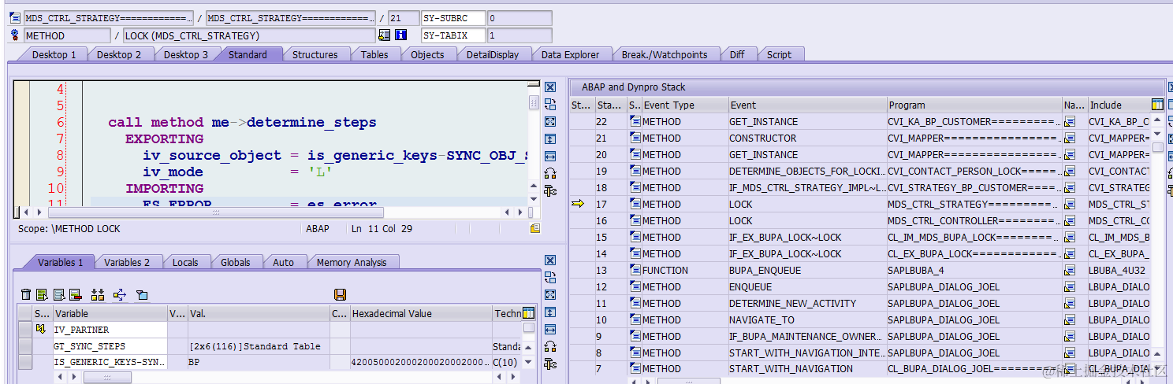Screen dimensions: 1173x384
Task: Click the blue arrows icon in variables toolbar
Action: [x=120, y=294]
